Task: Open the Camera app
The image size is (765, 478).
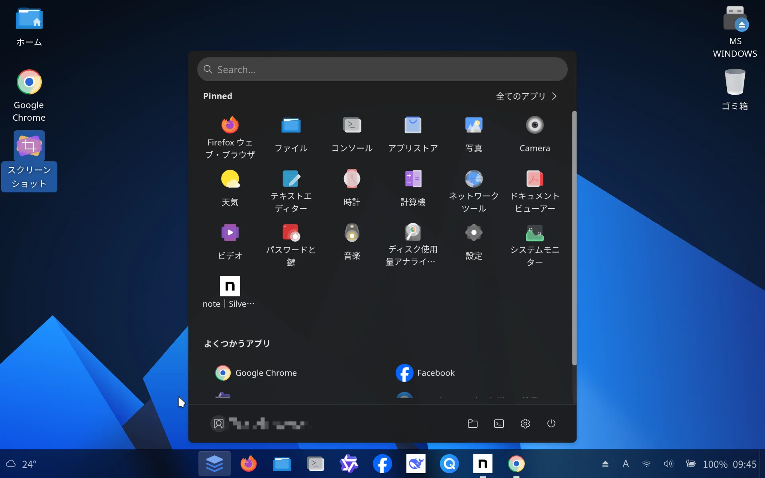Action: 535,134
